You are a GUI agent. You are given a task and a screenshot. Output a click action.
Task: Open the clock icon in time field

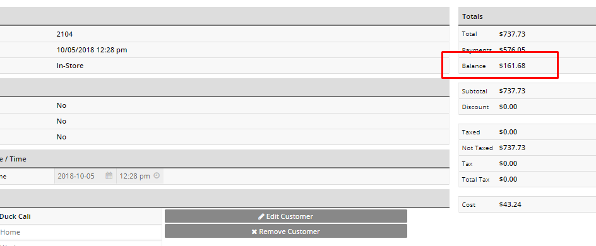point(157,176)
